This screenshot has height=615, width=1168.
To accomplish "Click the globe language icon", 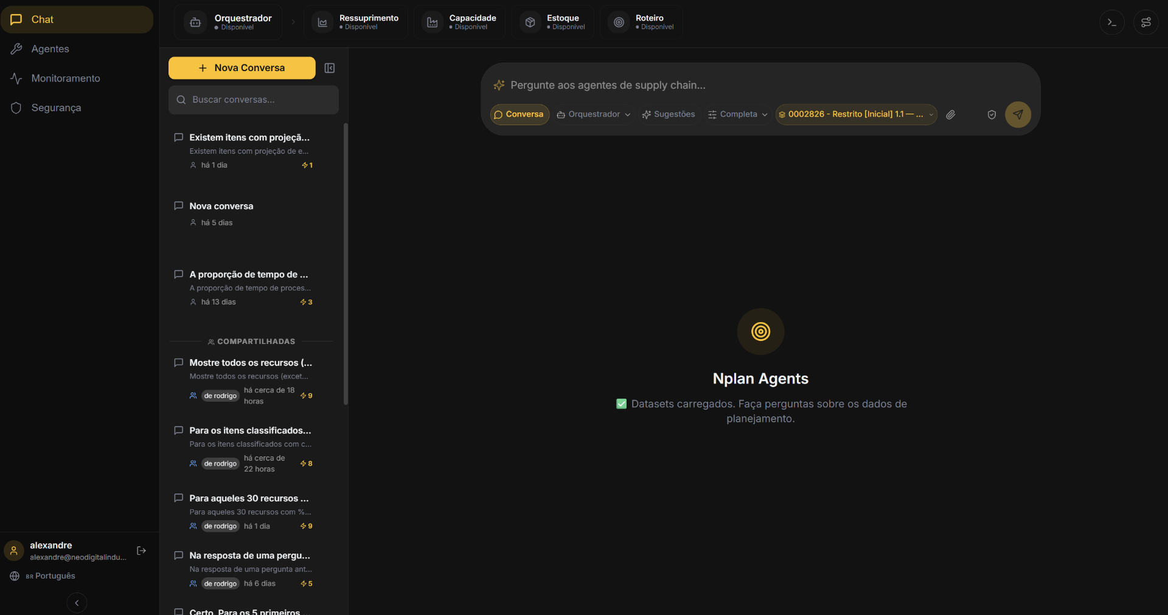I will pyautogui.click(x=15, y=576).
